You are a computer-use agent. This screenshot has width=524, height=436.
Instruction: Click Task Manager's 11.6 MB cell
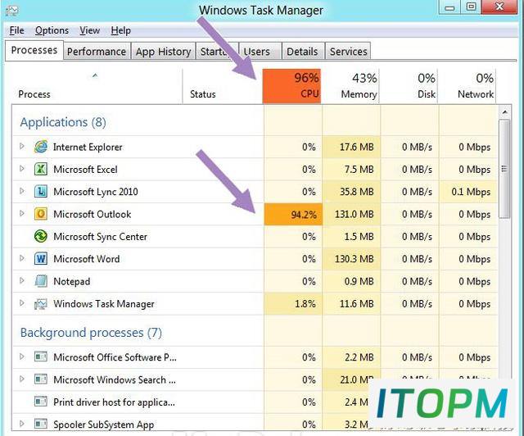tap(351, 304)
